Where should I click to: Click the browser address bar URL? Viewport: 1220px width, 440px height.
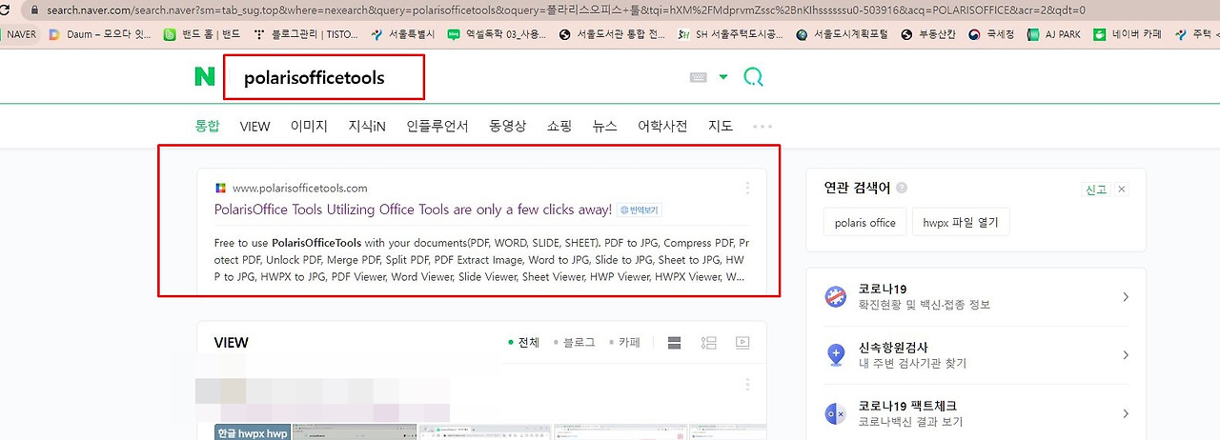[x=566, y=10]
